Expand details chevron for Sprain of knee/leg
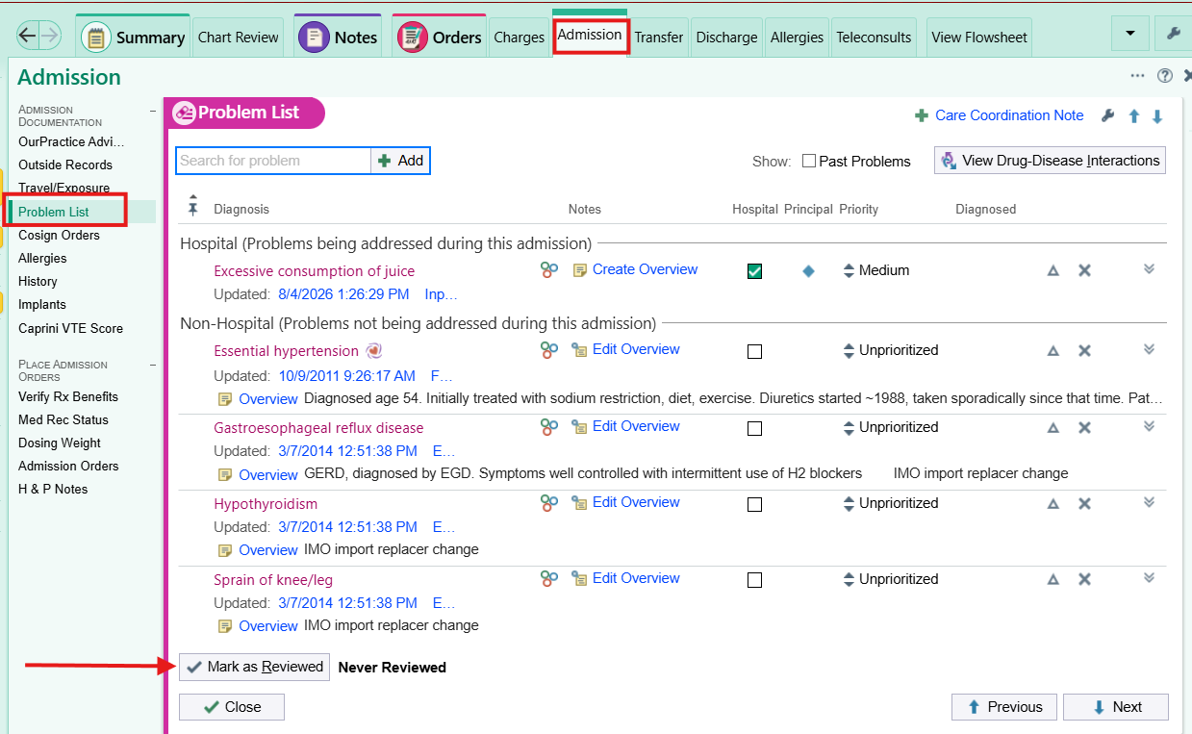The height and width of the screenshot is (734, 1192). click(1149, 576)
